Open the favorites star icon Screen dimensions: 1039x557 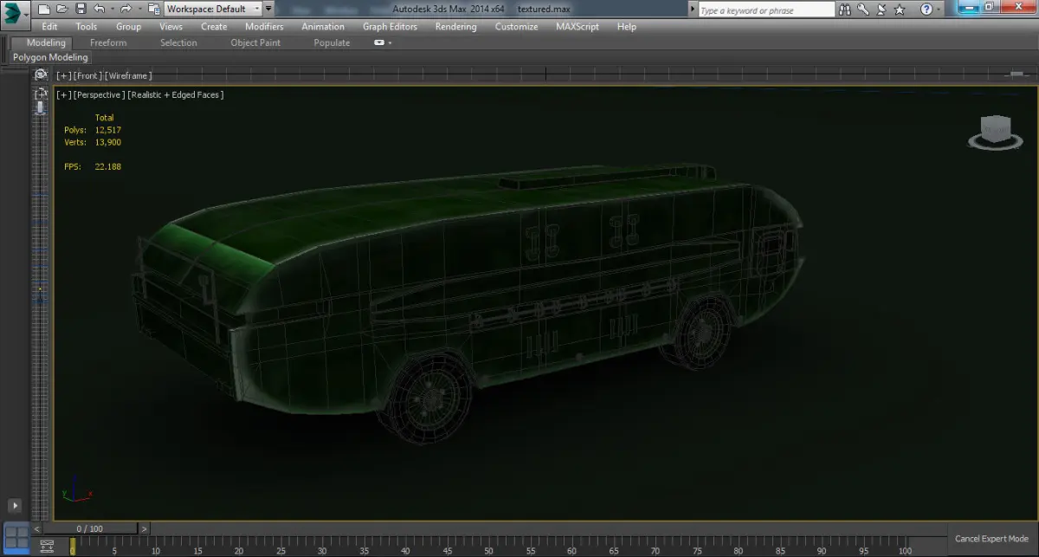pyautogui.click(x=900, y=10)
